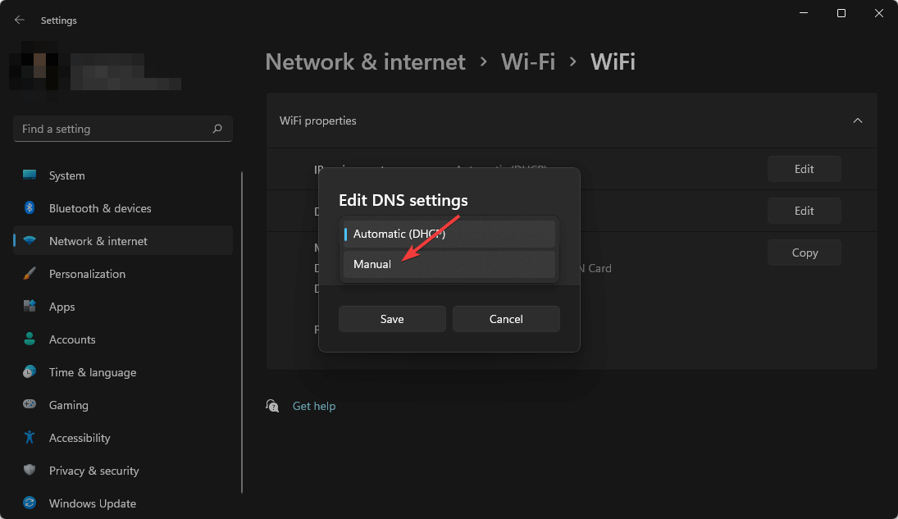Go back using the arrow button

click(19, 19)
